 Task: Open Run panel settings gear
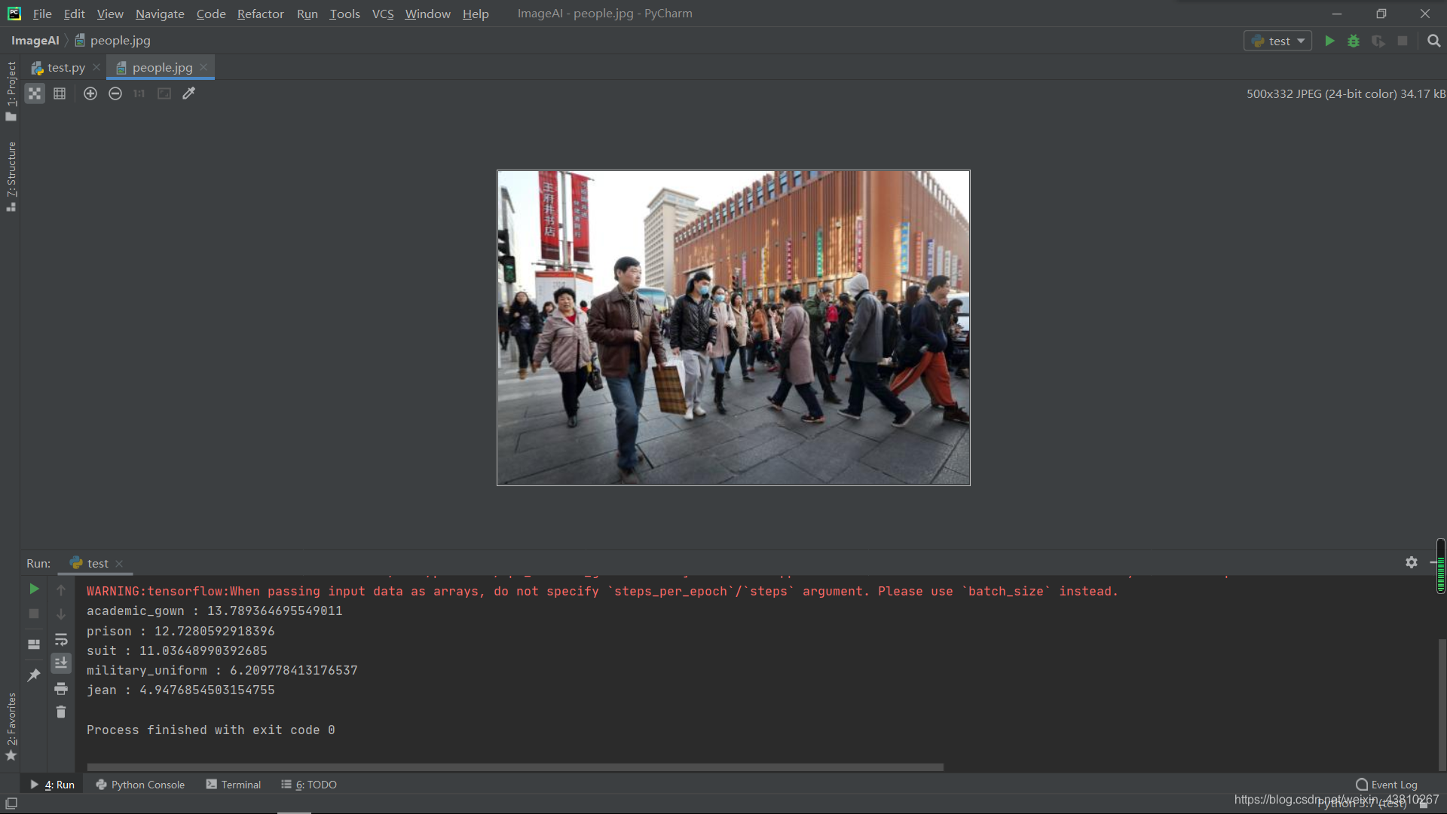click(x=1411, y=562)
